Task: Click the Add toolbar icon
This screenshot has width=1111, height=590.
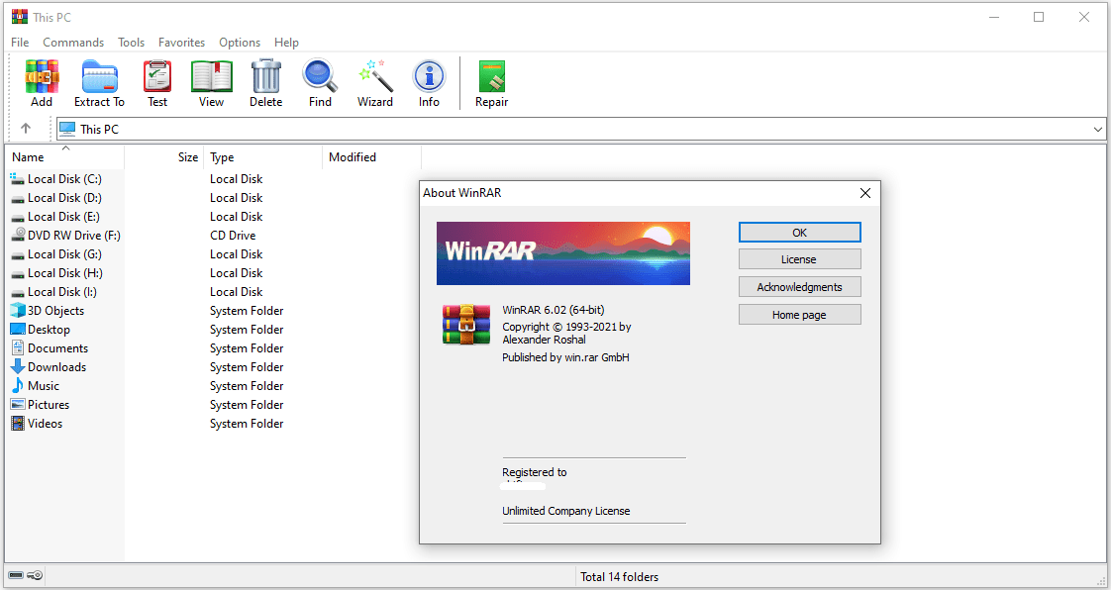Action: (x=42, y=76)
